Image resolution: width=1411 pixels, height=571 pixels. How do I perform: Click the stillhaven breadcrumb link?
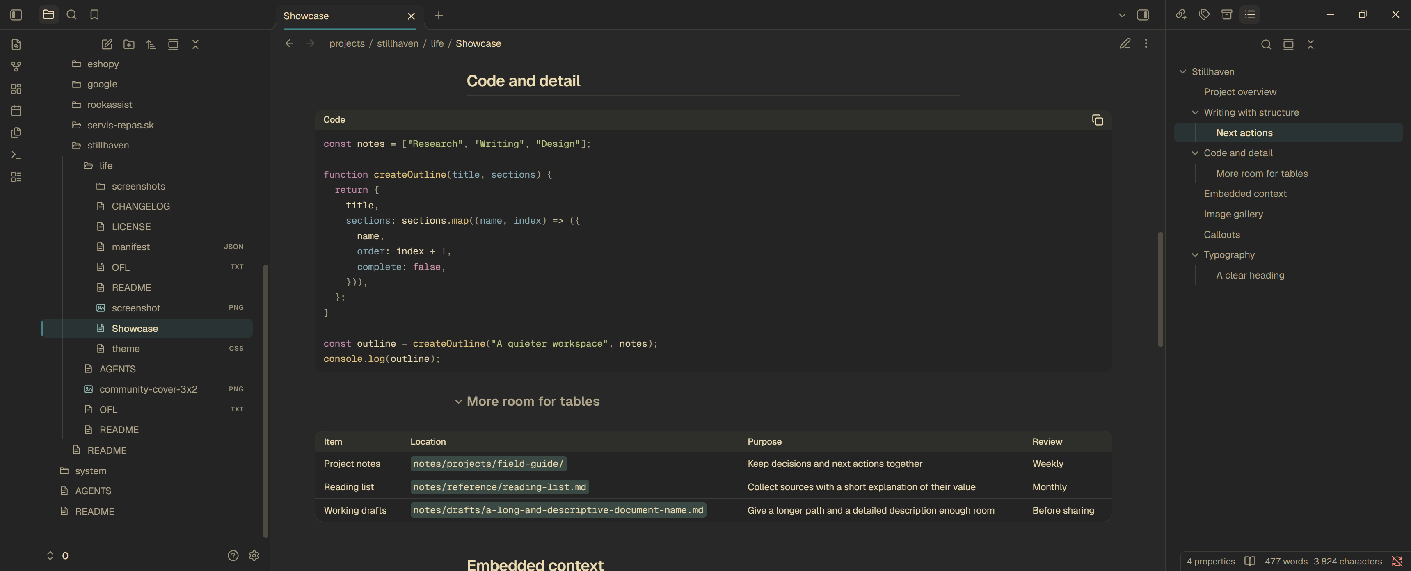tap(398, 43)
